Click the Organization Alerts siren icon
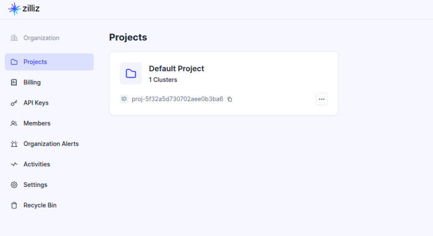 tap(14, 144)
